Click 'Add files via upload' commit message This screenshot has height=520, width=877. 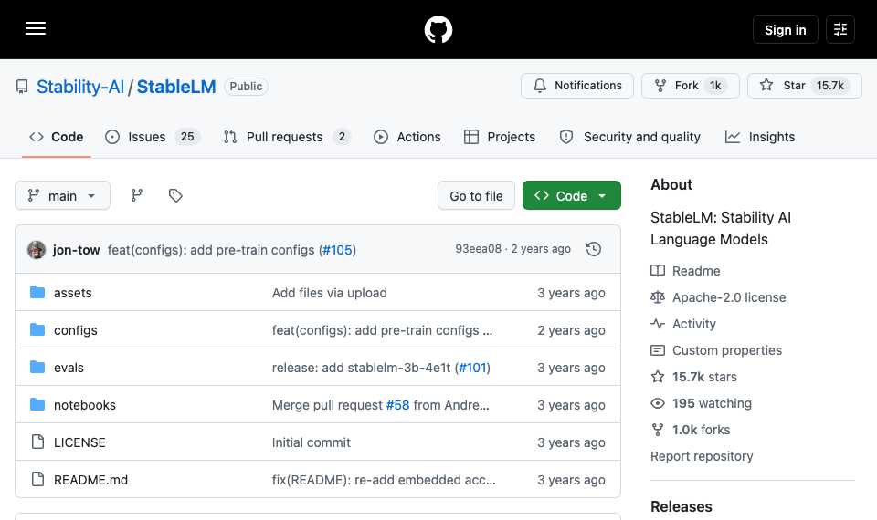(330, 293)
